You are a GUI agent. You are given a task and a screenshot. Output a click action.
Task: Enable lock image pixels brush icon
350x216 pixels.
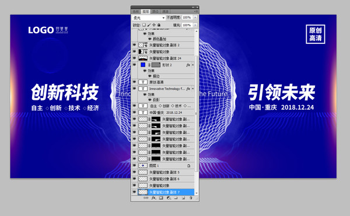click(149, 25)
